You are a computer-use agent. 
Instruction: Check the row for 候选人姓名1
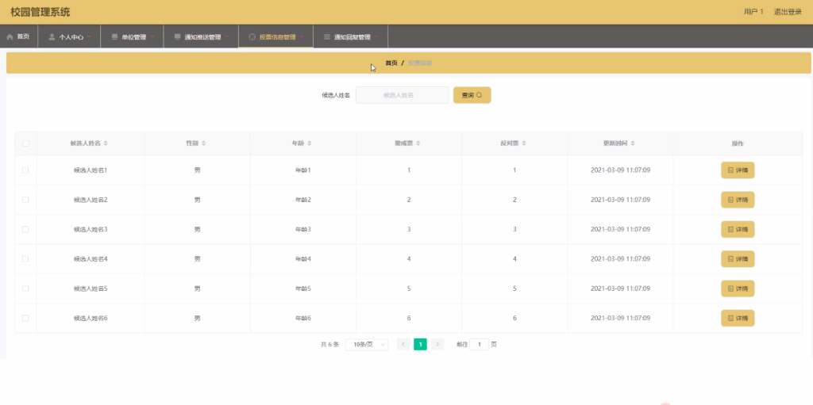pyautogui.click(x=25, y=170)
